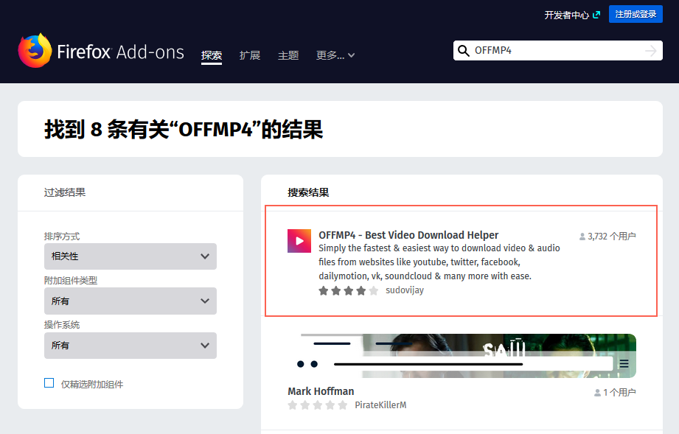Screen dimensions: 679x434
Task: Click the 注册或登录 button
Action: tap(636, 14)
